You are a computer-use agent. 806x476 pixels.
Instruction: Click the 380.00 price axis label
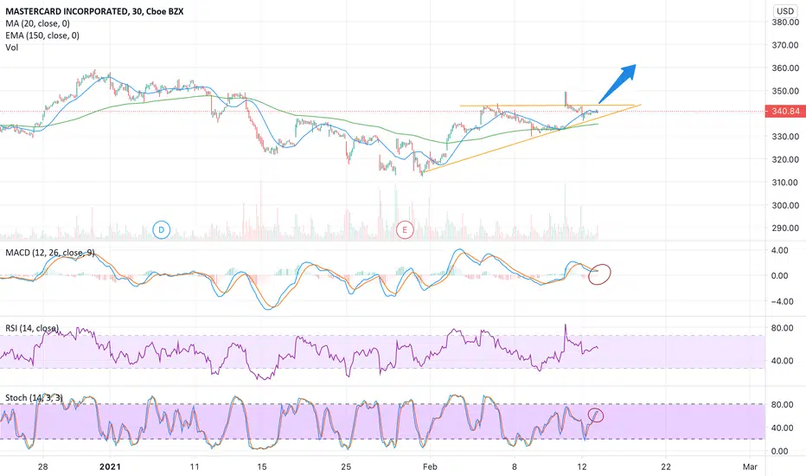tap(785, 23)
